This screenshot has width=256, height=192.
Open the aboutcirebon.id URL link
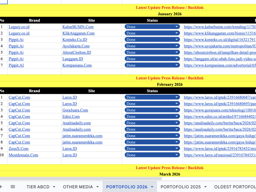[x=220, y=52]
